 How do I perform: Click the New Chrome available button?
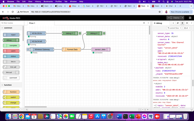[179, 12]
